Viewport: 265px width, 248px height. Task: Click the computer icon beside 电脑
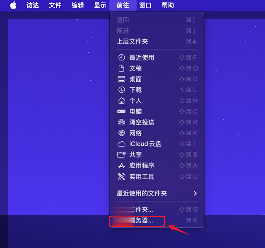point(121,111)
